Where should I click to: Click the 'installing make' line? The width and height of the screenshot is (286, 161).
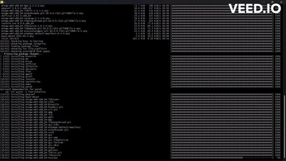[16, 85]
